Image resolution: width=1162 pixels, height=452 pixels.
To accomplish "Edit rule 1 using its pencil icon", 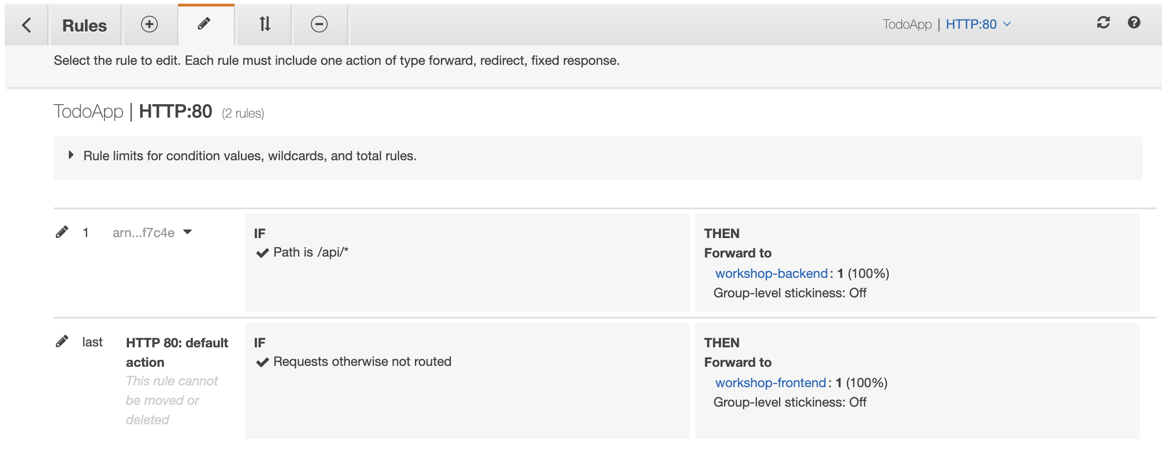I will 62,232.
